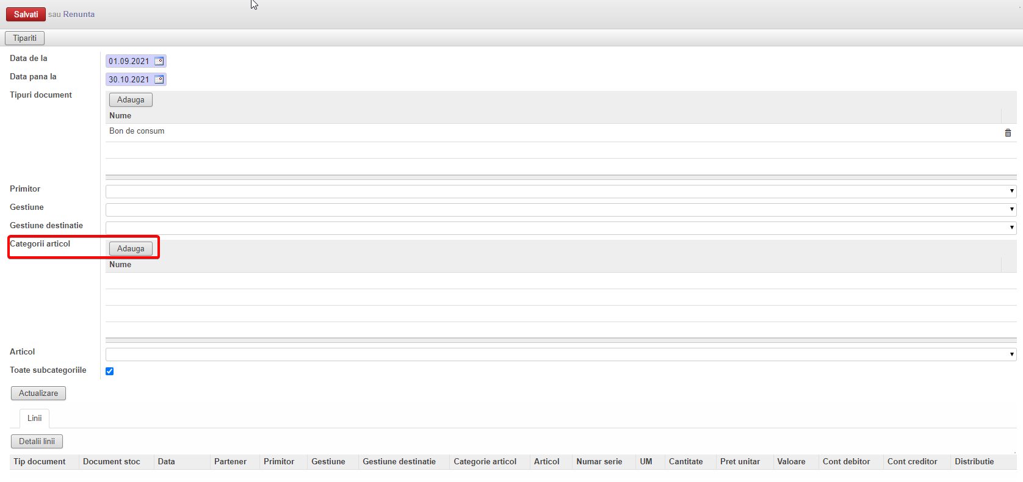This screenshot has width=1023, height=482.
Task: Click the Data de la date field
Action: click(129, 61)
